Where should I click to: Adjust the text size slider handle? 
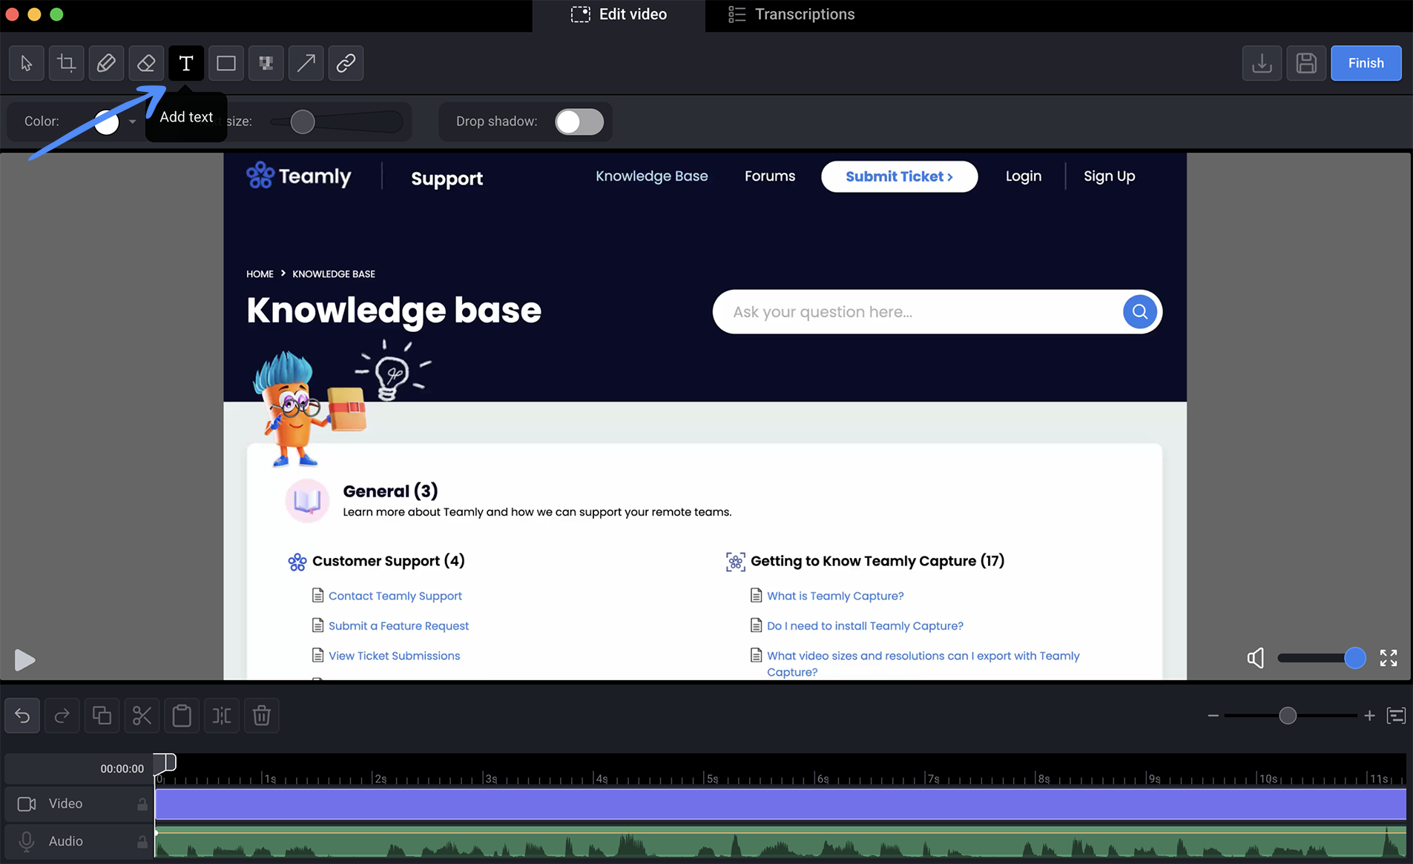point(303,122)
